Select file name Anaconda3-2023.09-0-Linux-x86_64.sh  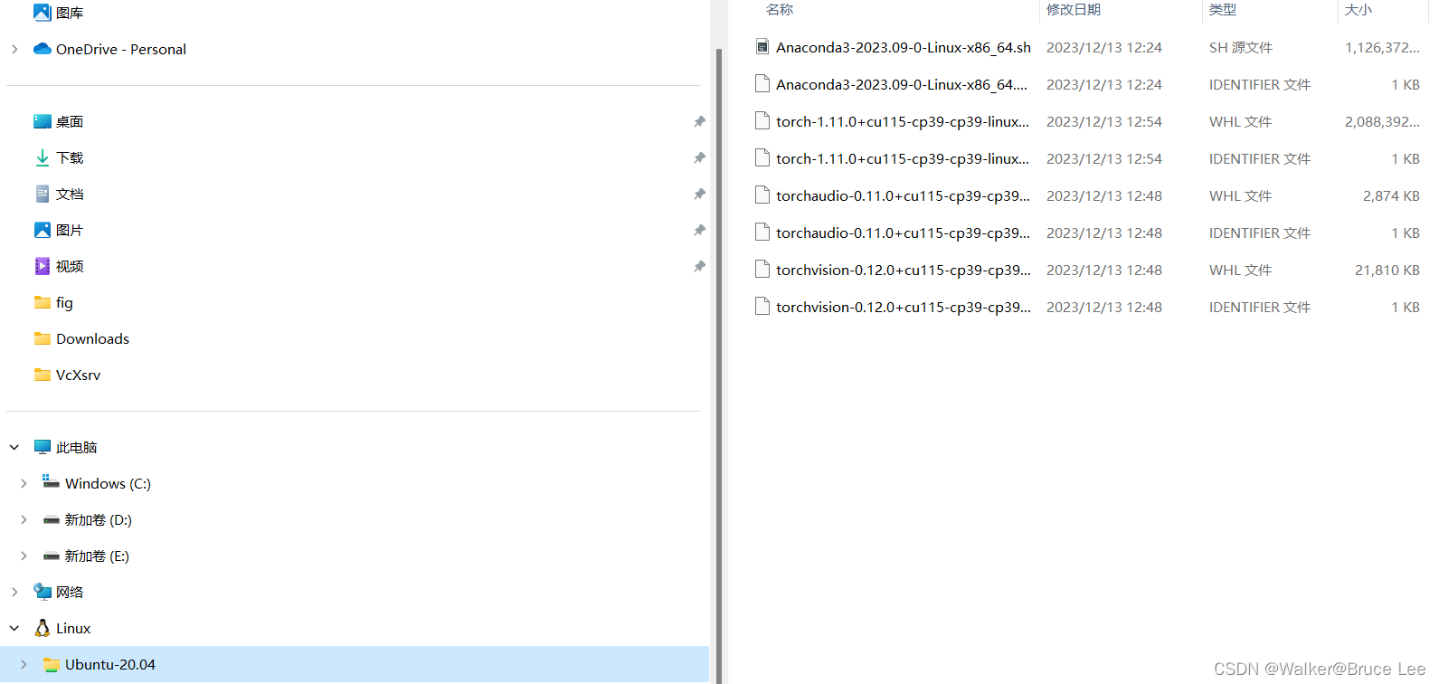904,47
